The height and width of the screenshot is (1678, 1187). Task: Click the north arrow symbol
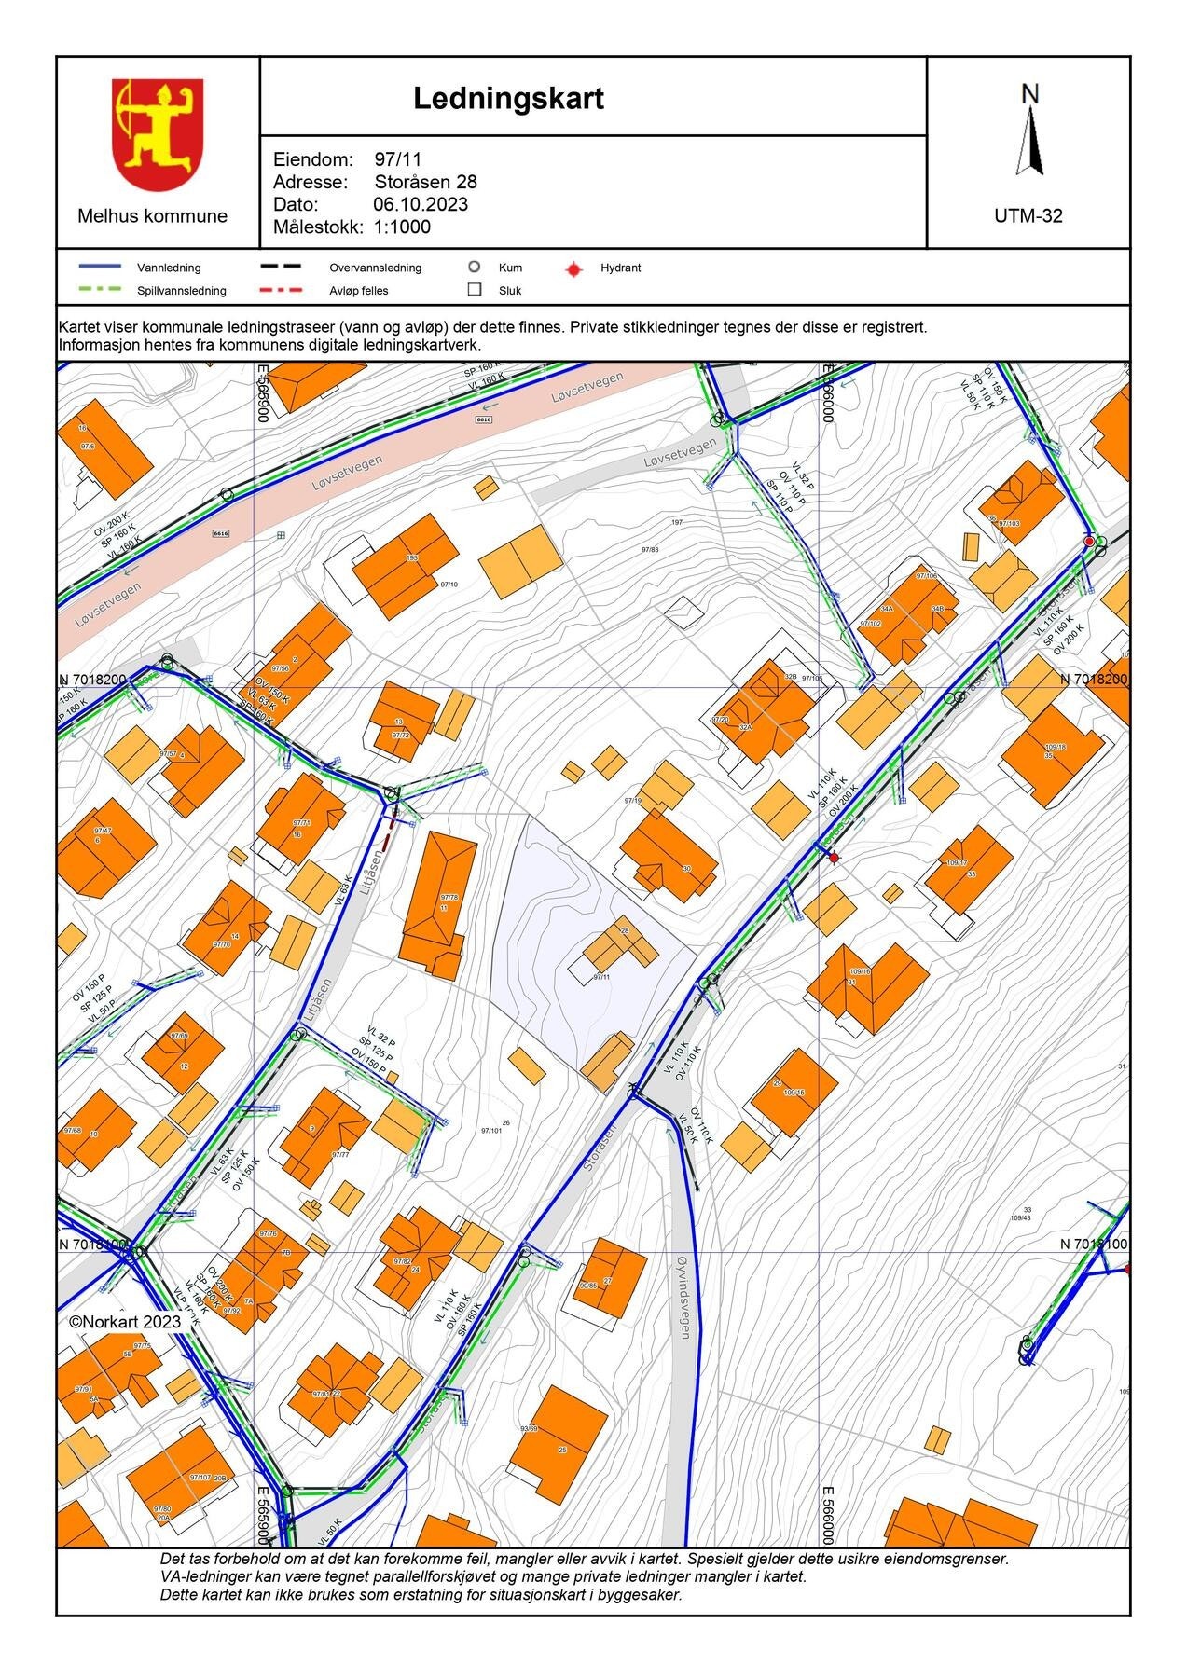tap(1029, 140)
